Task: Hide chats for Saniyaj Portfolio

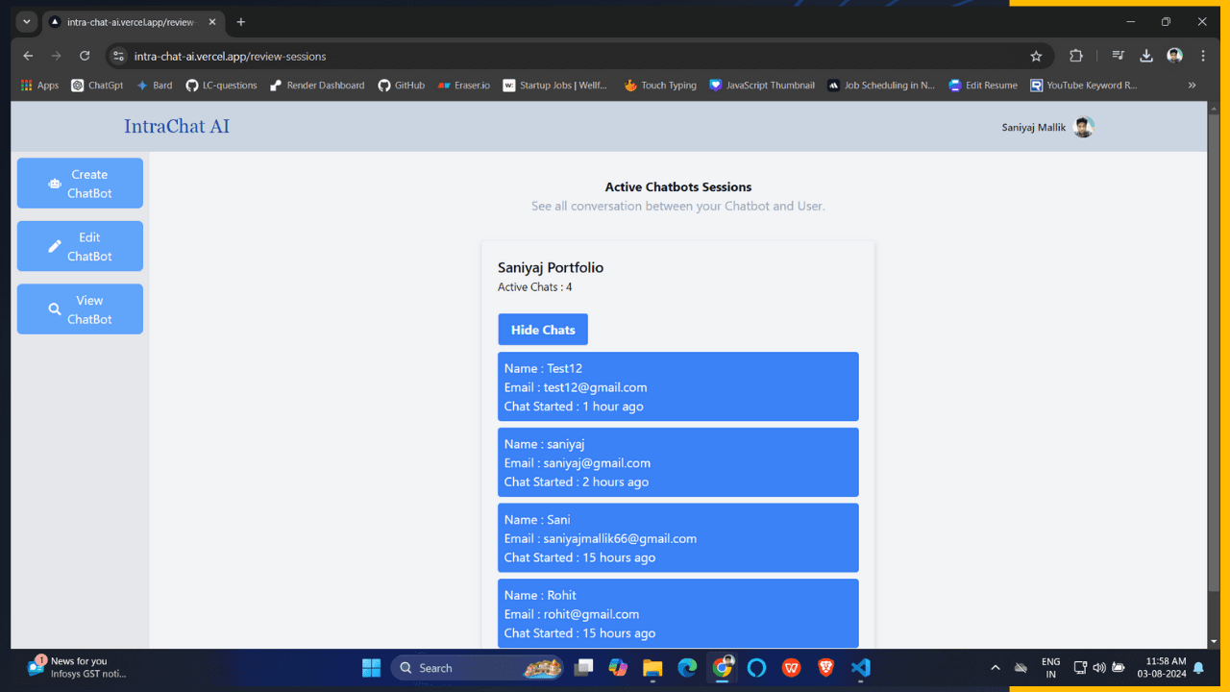Action: click(x=543, y=330)
